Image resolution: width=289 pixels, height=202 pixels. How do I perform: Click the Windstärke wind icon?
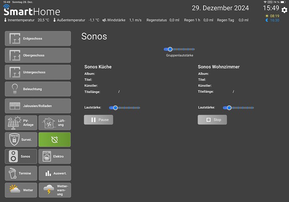(x=104, y=20)
